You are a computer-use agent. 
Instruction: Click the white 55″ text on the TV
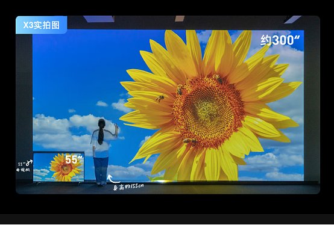74,159
